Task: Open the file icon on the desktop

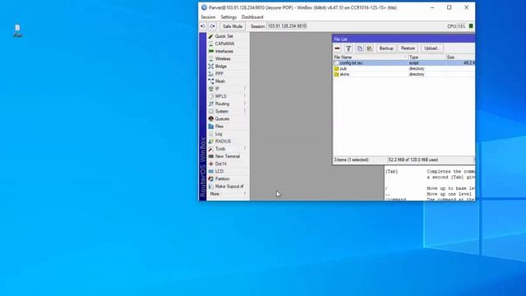Action: click(x=17, y=30)
